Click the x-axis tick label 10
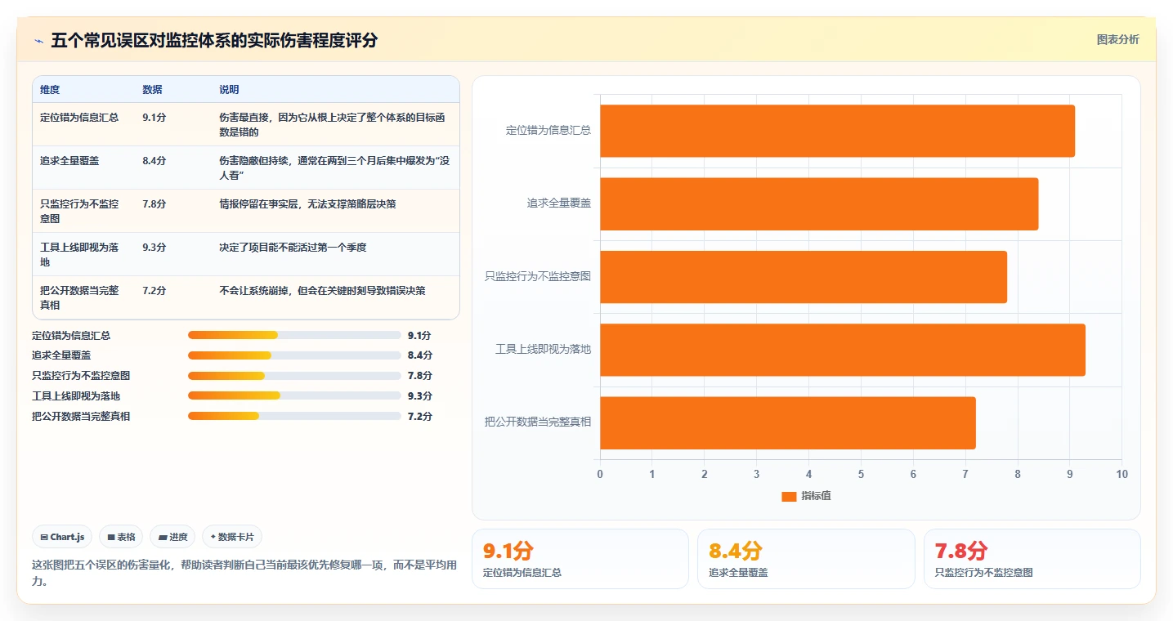This screenshot has width=1173, height=621. [1122, 475]
